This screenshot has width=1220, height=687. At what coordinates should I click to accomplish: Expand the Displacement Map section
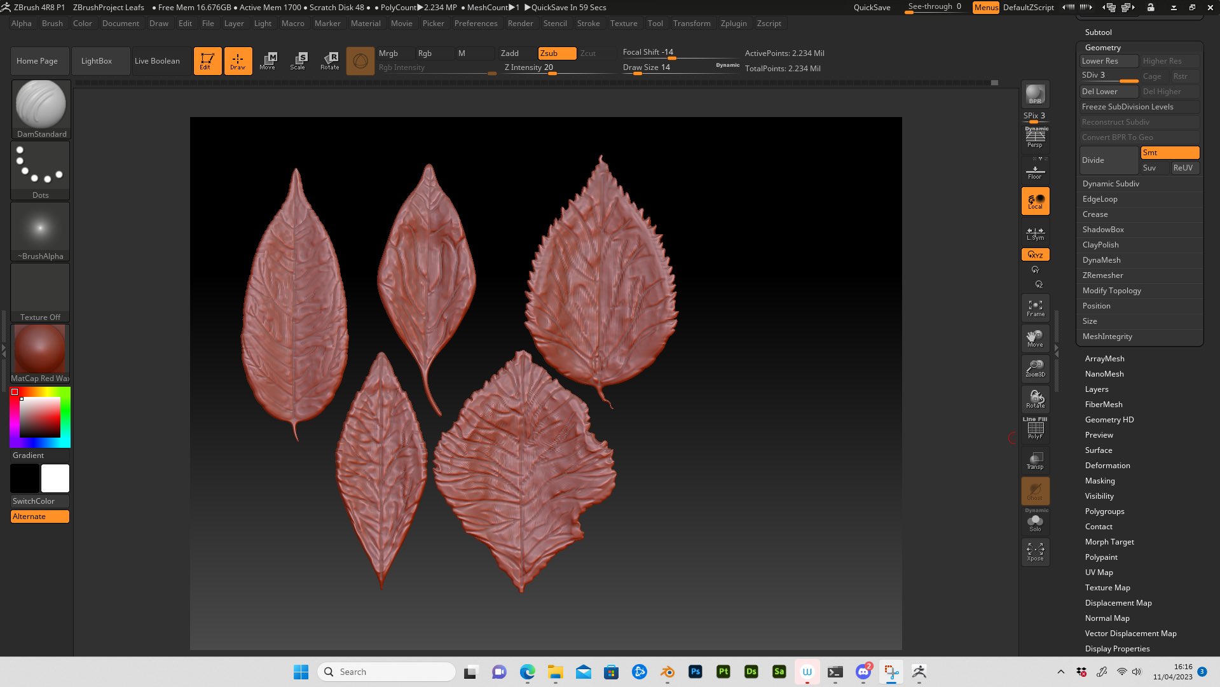1118,602
